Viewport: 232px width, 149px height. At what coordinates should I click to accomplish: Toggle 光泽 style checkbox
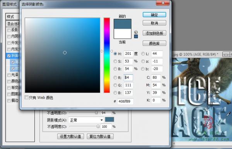[9, 75]
